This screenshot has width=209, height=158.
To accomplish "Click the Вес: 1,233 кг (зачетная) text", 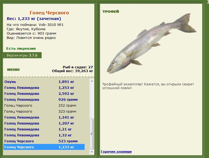I will coord(34,19).
